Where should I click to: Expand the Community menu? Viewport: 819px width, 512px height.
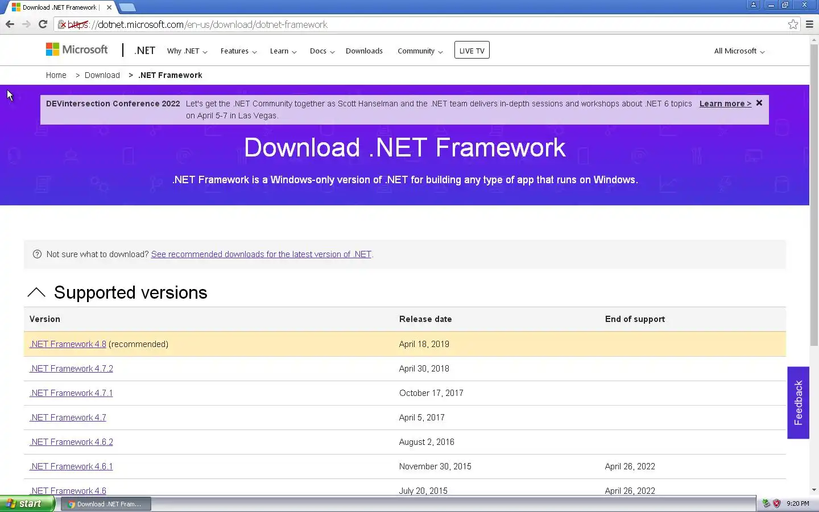tap(420, 51)
